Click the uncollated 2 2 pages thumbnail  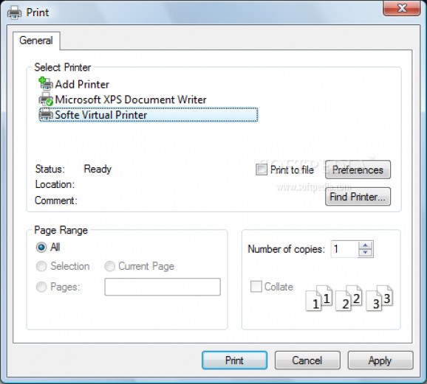pyautogui.click(x=349, y=298)
